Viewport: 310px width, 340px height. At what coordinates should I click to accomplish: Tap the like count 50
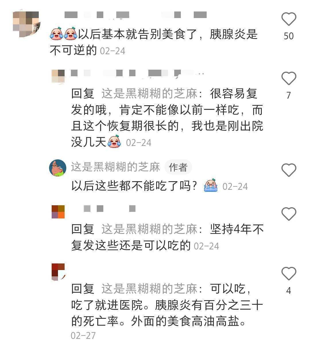click(x=289, y=36)
